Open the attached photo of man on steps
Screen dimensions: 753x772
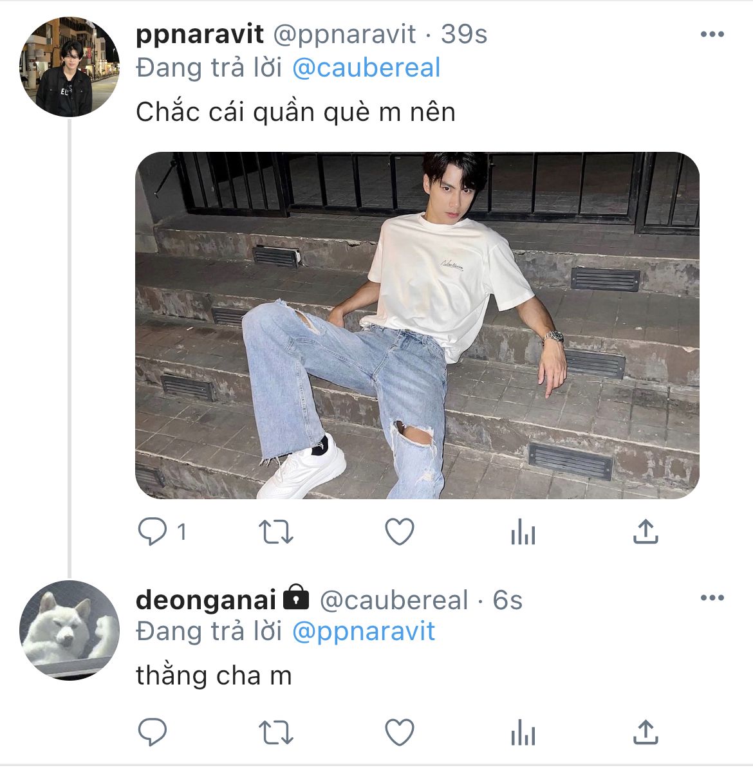coord(417,326)
